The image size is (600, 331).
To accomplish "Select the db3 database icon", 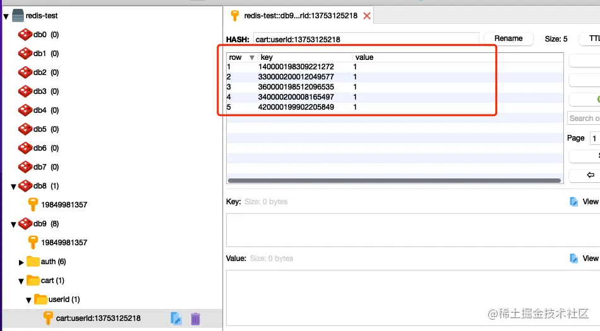I will click(x=25, y=91).
